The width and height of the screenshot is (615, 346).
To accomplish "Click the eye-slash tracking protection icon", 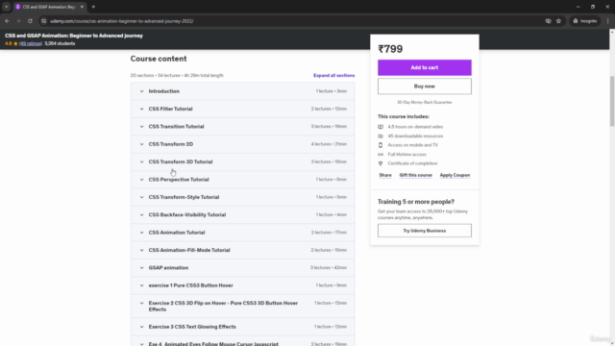I will tap(548, 21).
